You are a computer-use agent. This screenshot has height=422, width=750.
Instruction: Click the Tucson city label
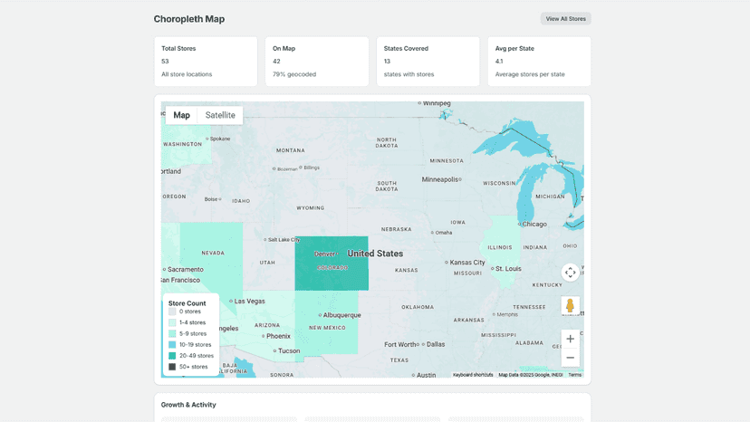pos(287,350)
